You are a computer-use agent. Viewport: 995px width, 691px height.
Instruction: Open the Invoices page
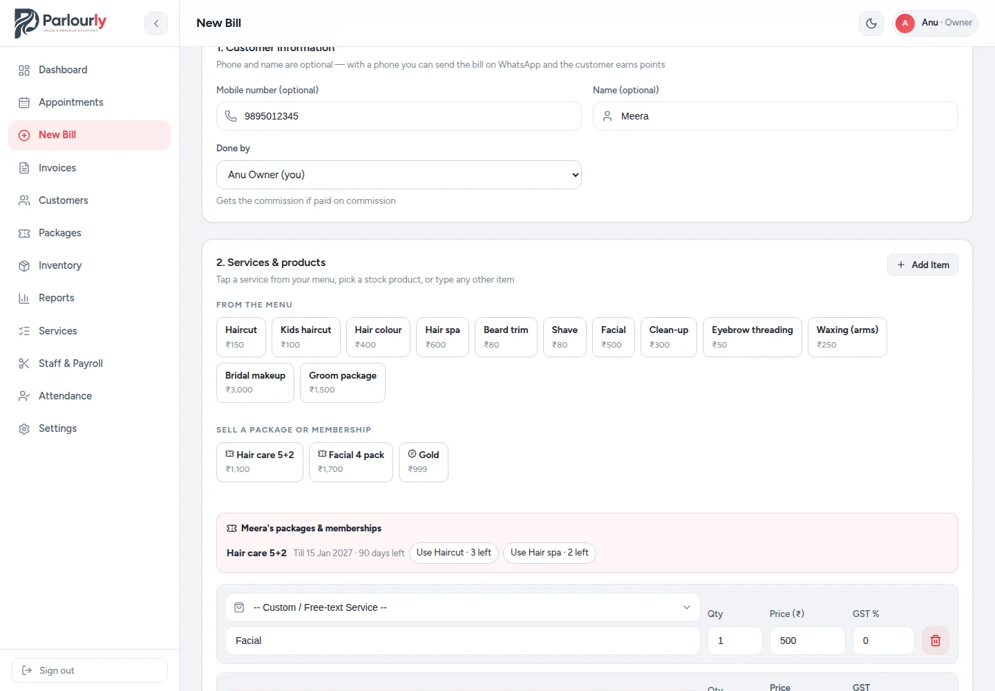pos(89,168)
